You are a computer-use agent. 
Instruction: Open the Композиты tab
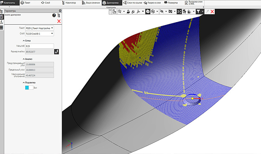(x=10, y=3)
